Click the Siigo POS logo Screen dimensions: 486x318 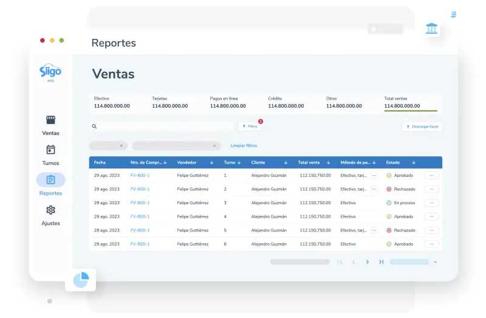[50, 73]
